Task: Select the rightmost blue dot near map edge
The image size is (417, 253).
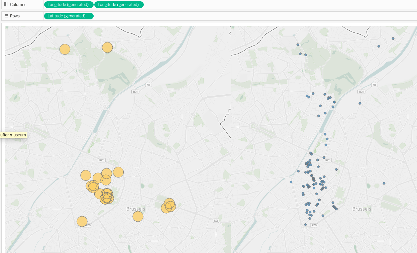Action: point(384,183)
